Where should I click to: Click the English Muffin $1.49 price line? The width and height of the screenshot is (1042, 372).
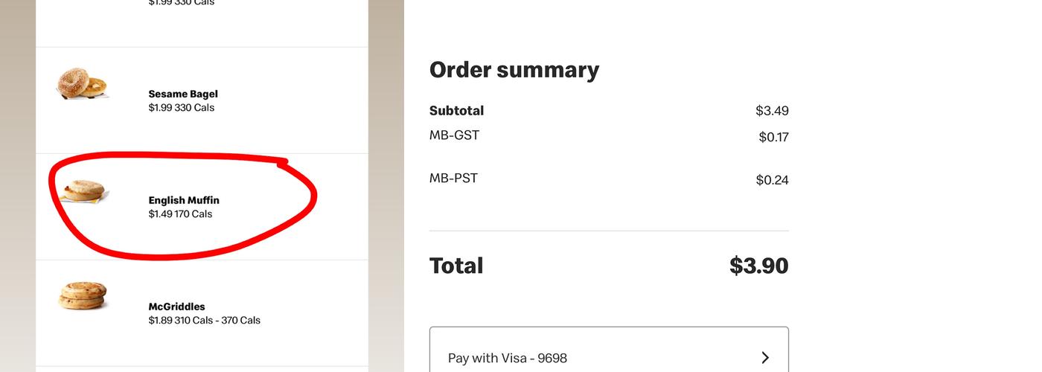180,214
